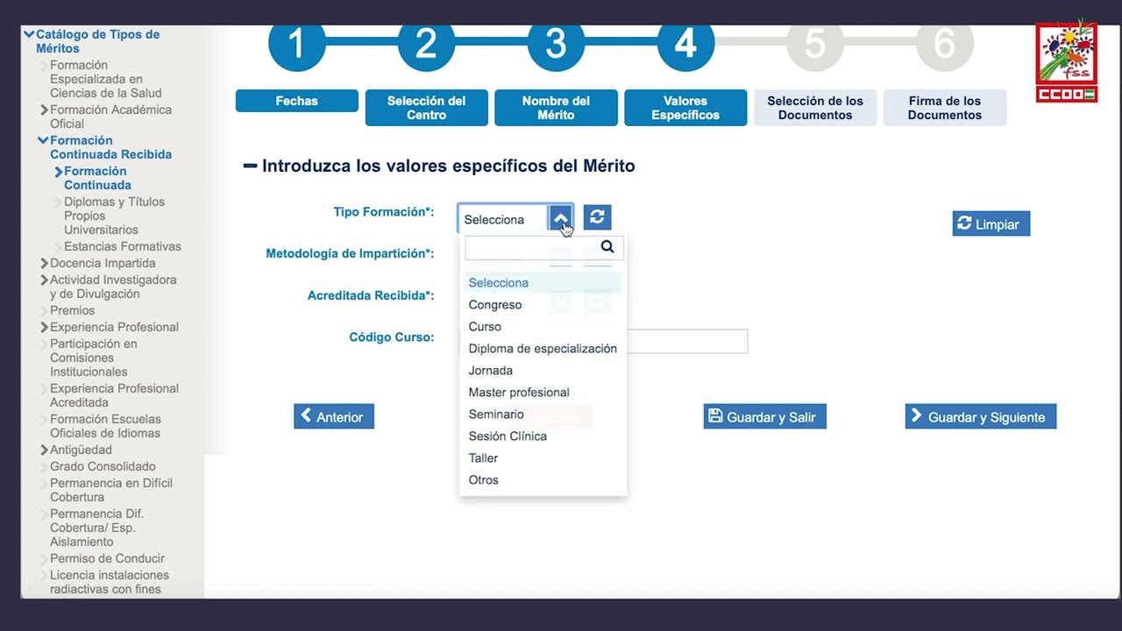
Task: Open Permanencia en Difícil Cobertura item
Action: 111,490
